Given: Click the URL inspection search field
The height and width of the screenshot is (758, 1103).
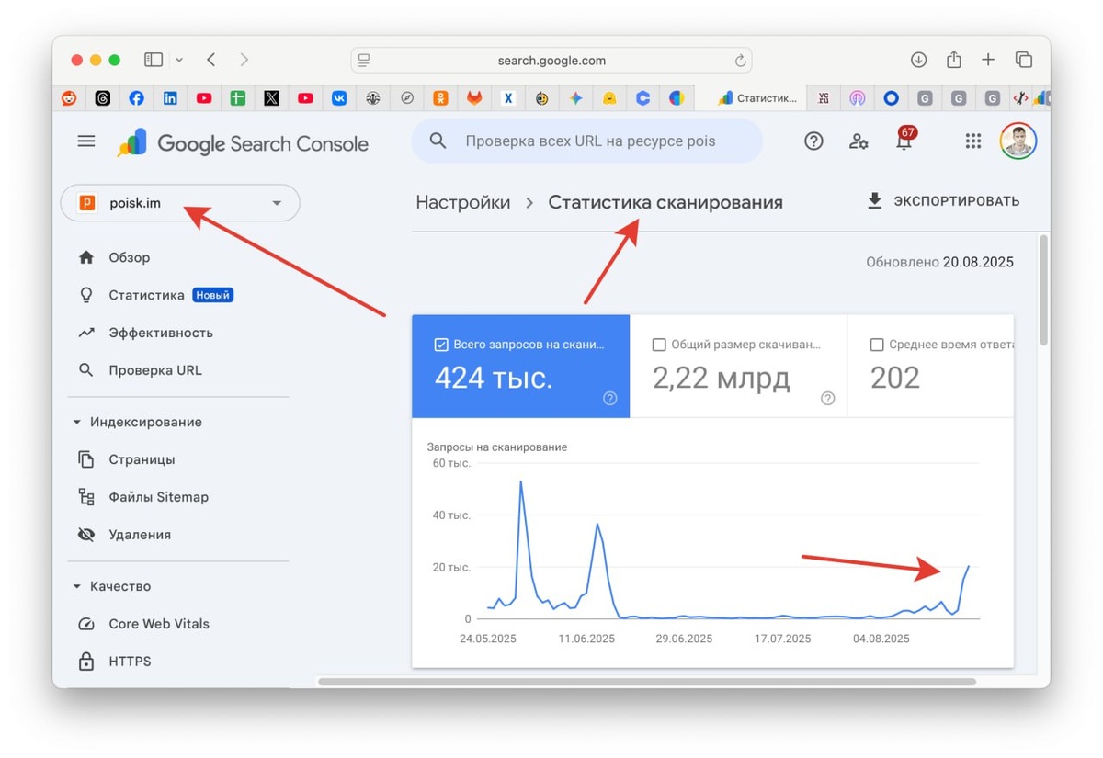Looking at the screenshot, I should [587, 141].
